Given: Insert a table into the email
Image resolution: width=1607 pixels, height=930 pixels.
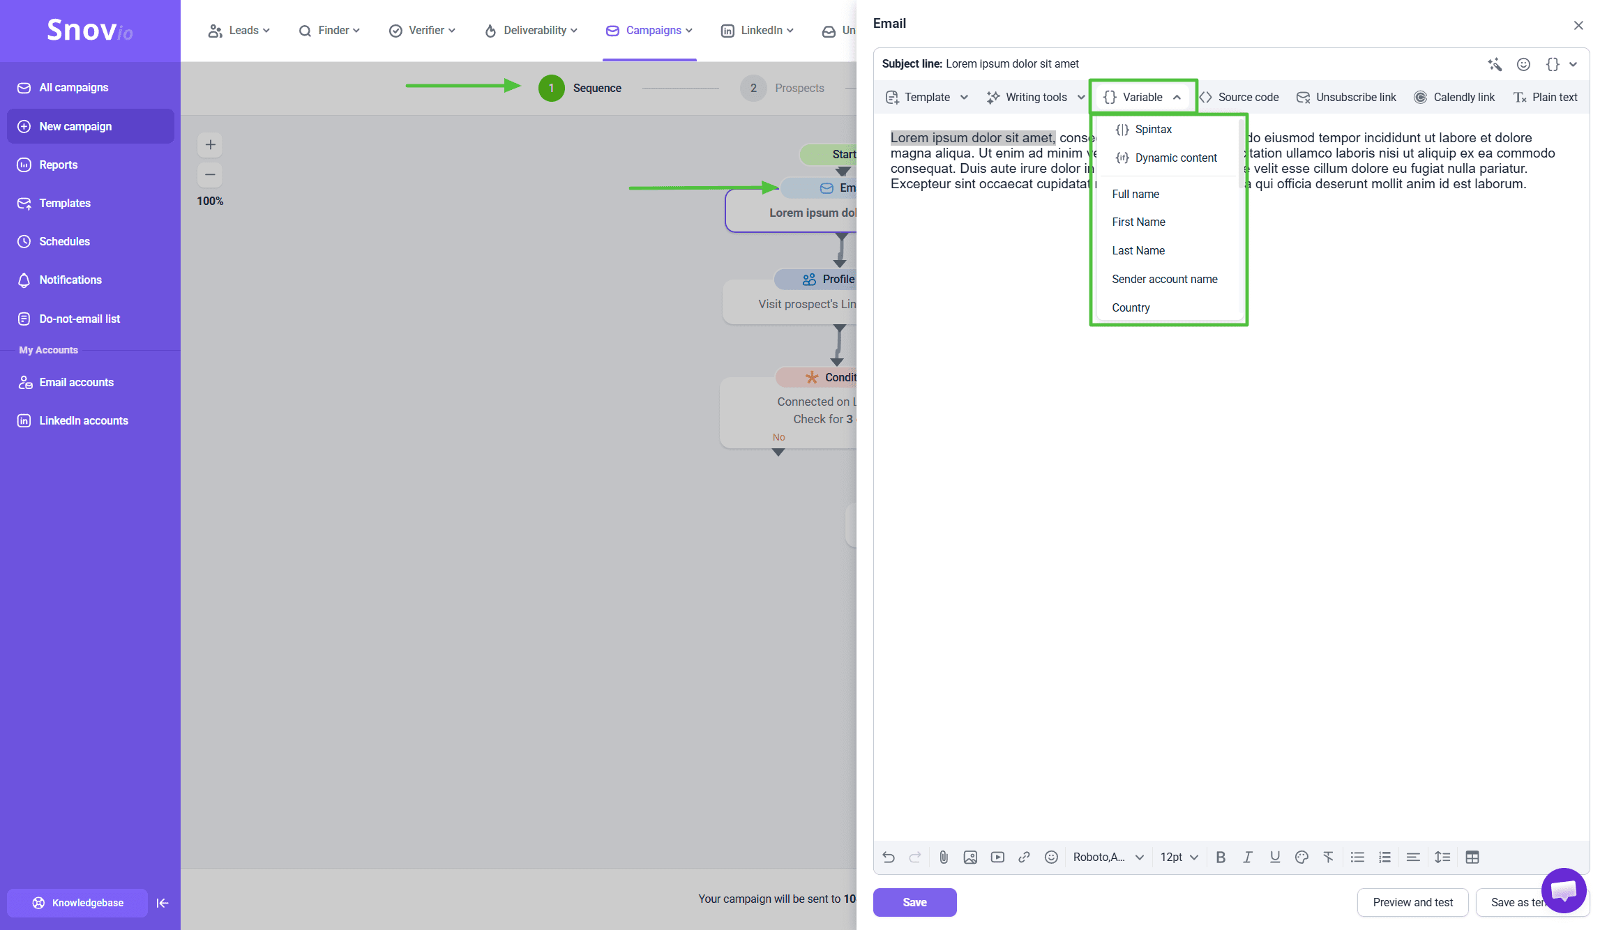Looking at the screenshot, I should [1472, 857].
